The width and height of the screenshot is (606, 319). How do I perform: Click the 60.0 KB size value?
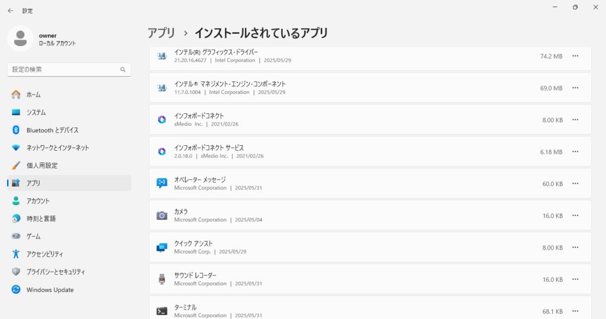(552, 184)
